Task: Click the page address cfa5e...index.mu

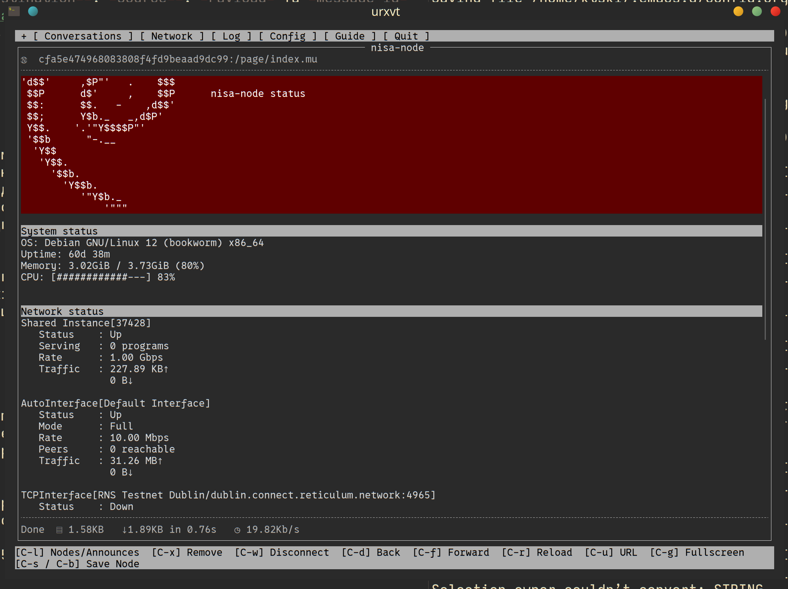Action: (178, 59)
